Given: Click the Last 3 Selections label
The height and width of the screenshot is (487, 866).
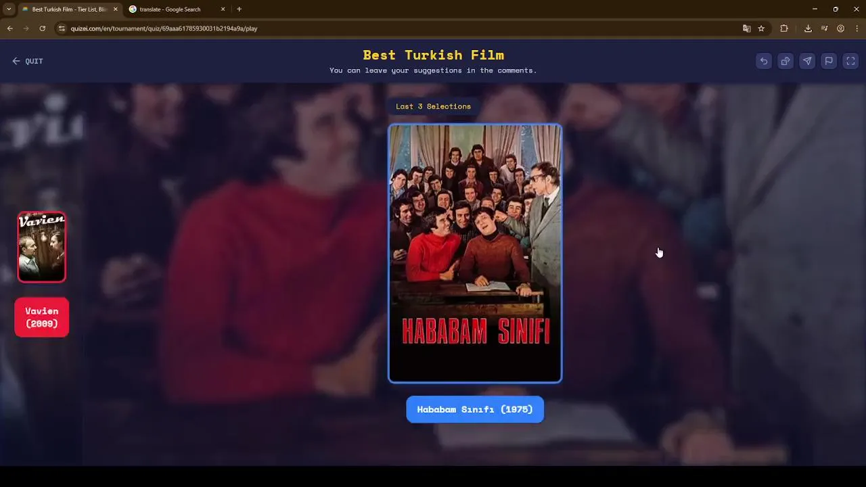Looking at the screenshot, I should 433,106.
